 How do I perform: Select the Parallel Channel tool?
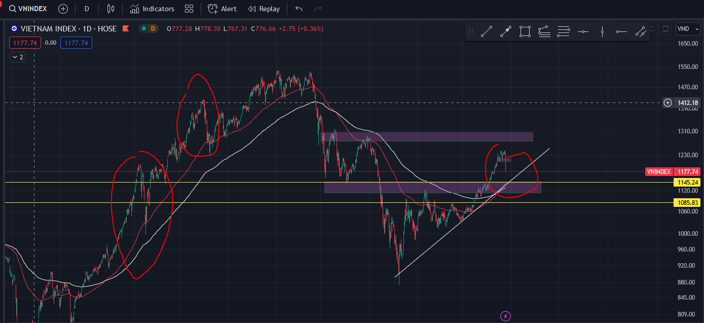coord(641,31)
